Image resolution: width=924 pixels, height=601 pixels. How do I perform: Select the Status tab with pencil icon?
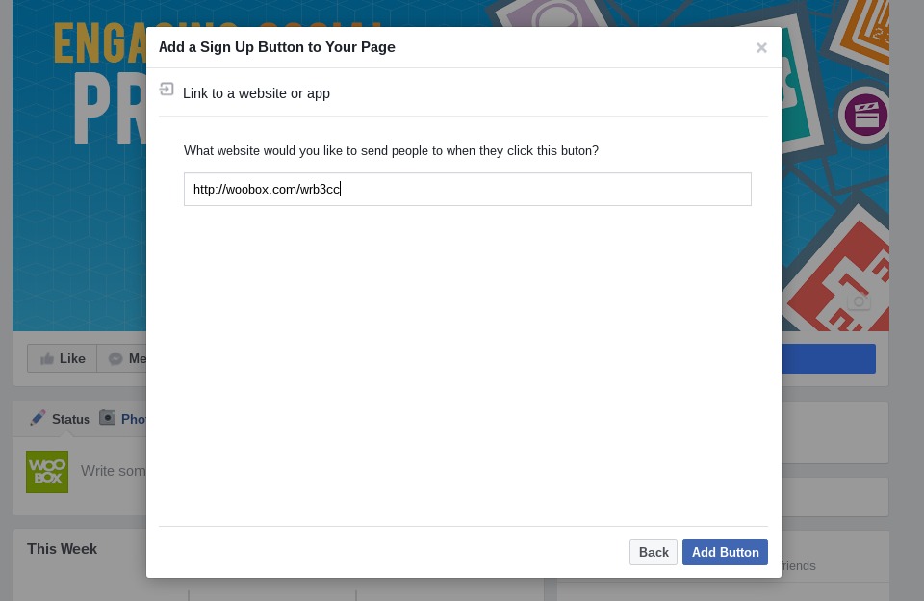point(60,419)
